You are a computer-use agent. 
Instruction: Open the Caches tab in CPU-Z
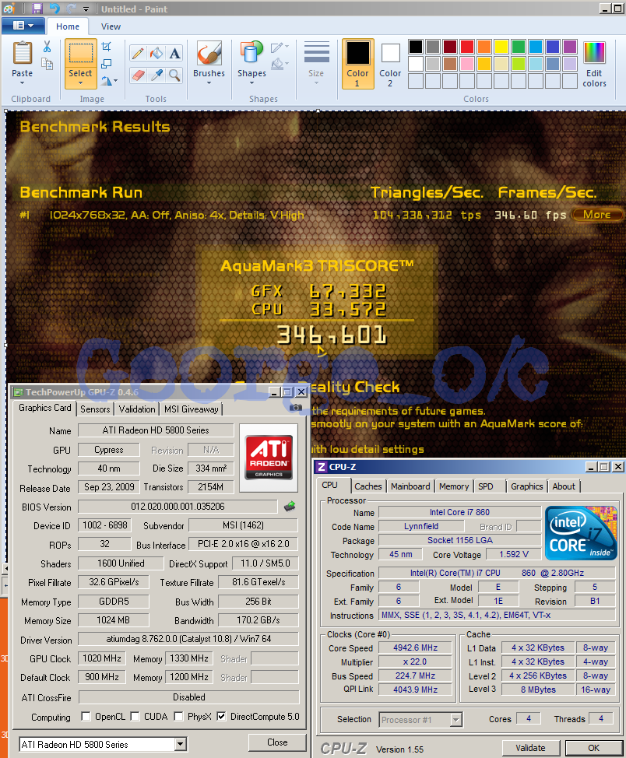(x=368, y=486)
